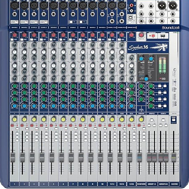Mute channel 1 with its red button
189x189 pixels.
(x=12, y=125)
